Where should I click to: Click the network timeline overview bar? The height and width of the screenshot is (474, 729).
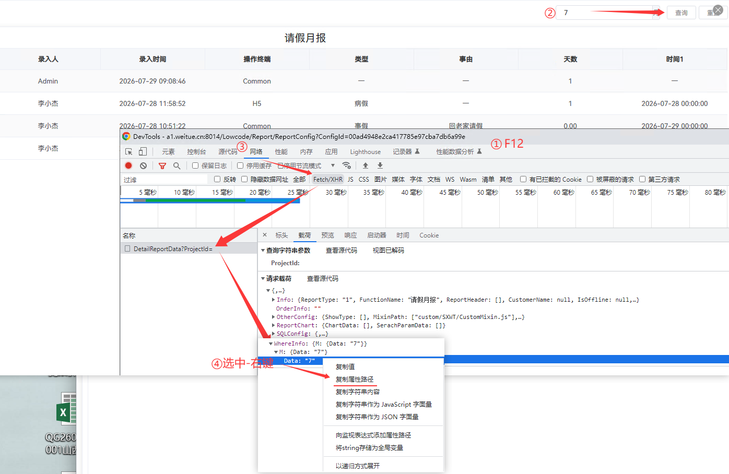pos(210,200)
